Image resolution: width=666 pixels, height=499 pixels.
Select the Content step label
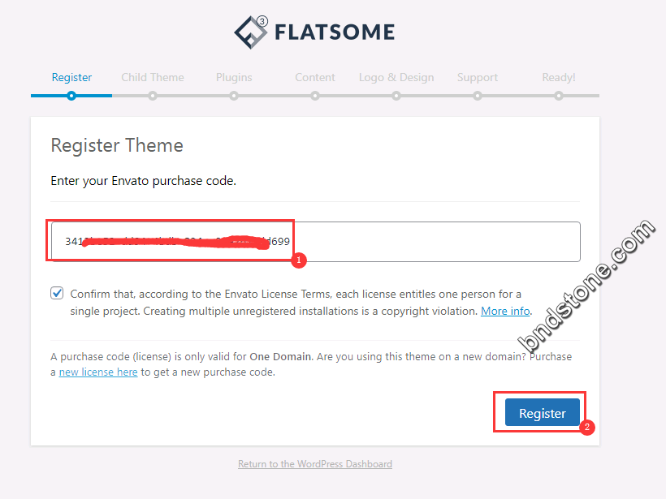(x=315, y=77)
